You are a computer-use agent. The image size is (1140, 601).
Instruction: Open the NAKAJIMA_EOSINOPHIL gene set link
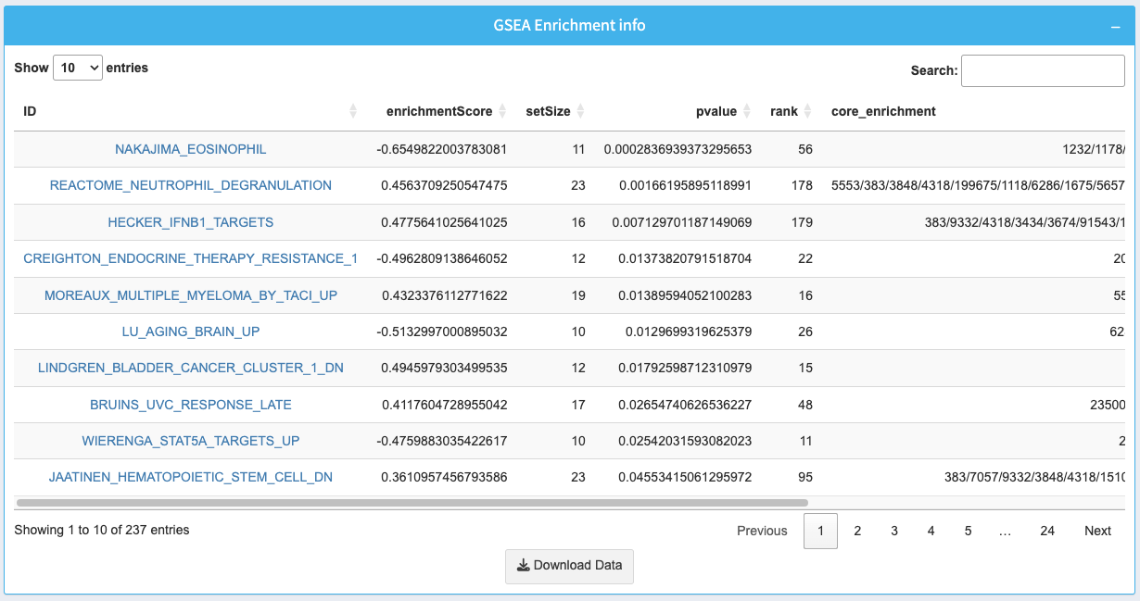tap(190, 149)
